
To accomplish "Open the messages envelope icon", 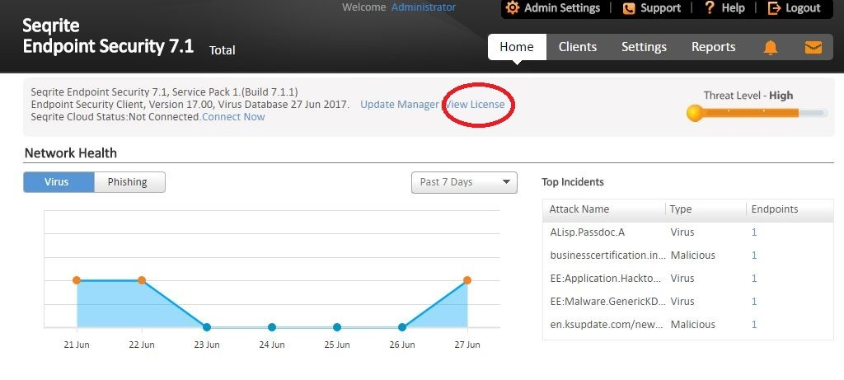I will pyautogui.click(x=814, y=48).
